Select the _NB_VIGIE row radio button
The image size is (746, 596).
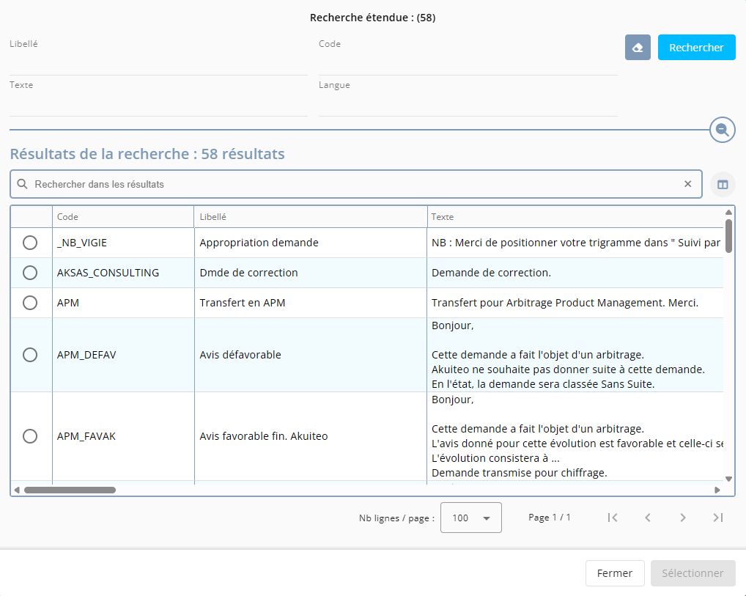[x=30, y=243]
